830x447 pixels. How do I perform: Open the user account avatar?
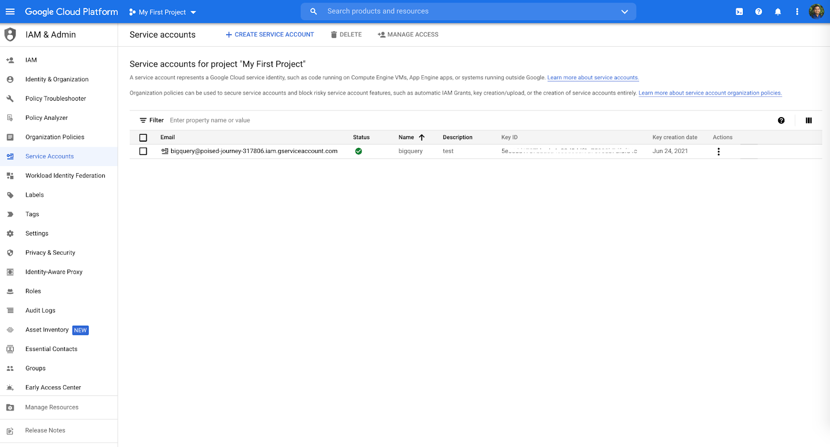click(x=817, y=11)
